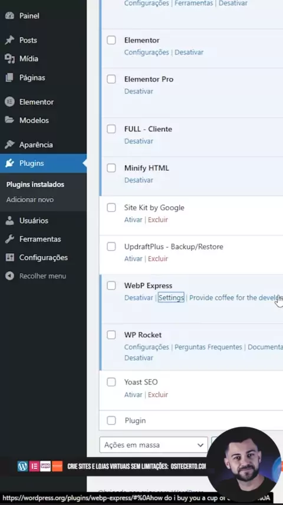
Task: Open WP Rocket Perguntas Frequentes link
Action: click(x=208, y=347)
